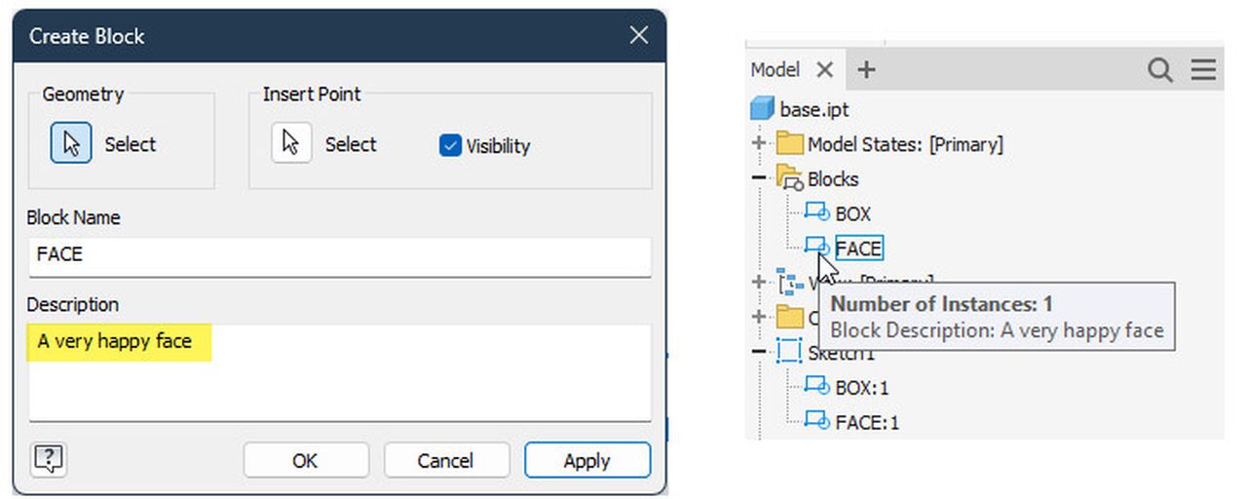Click Apply to create the block

coord(586,460)
